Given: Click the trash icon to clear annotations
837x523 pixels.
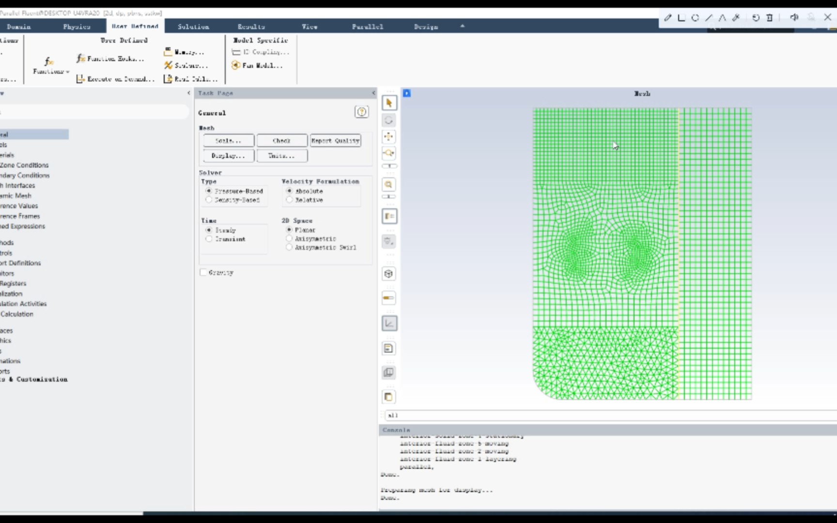Looking at the screenshot, I should pyautogui.click(x=769, y=17).
